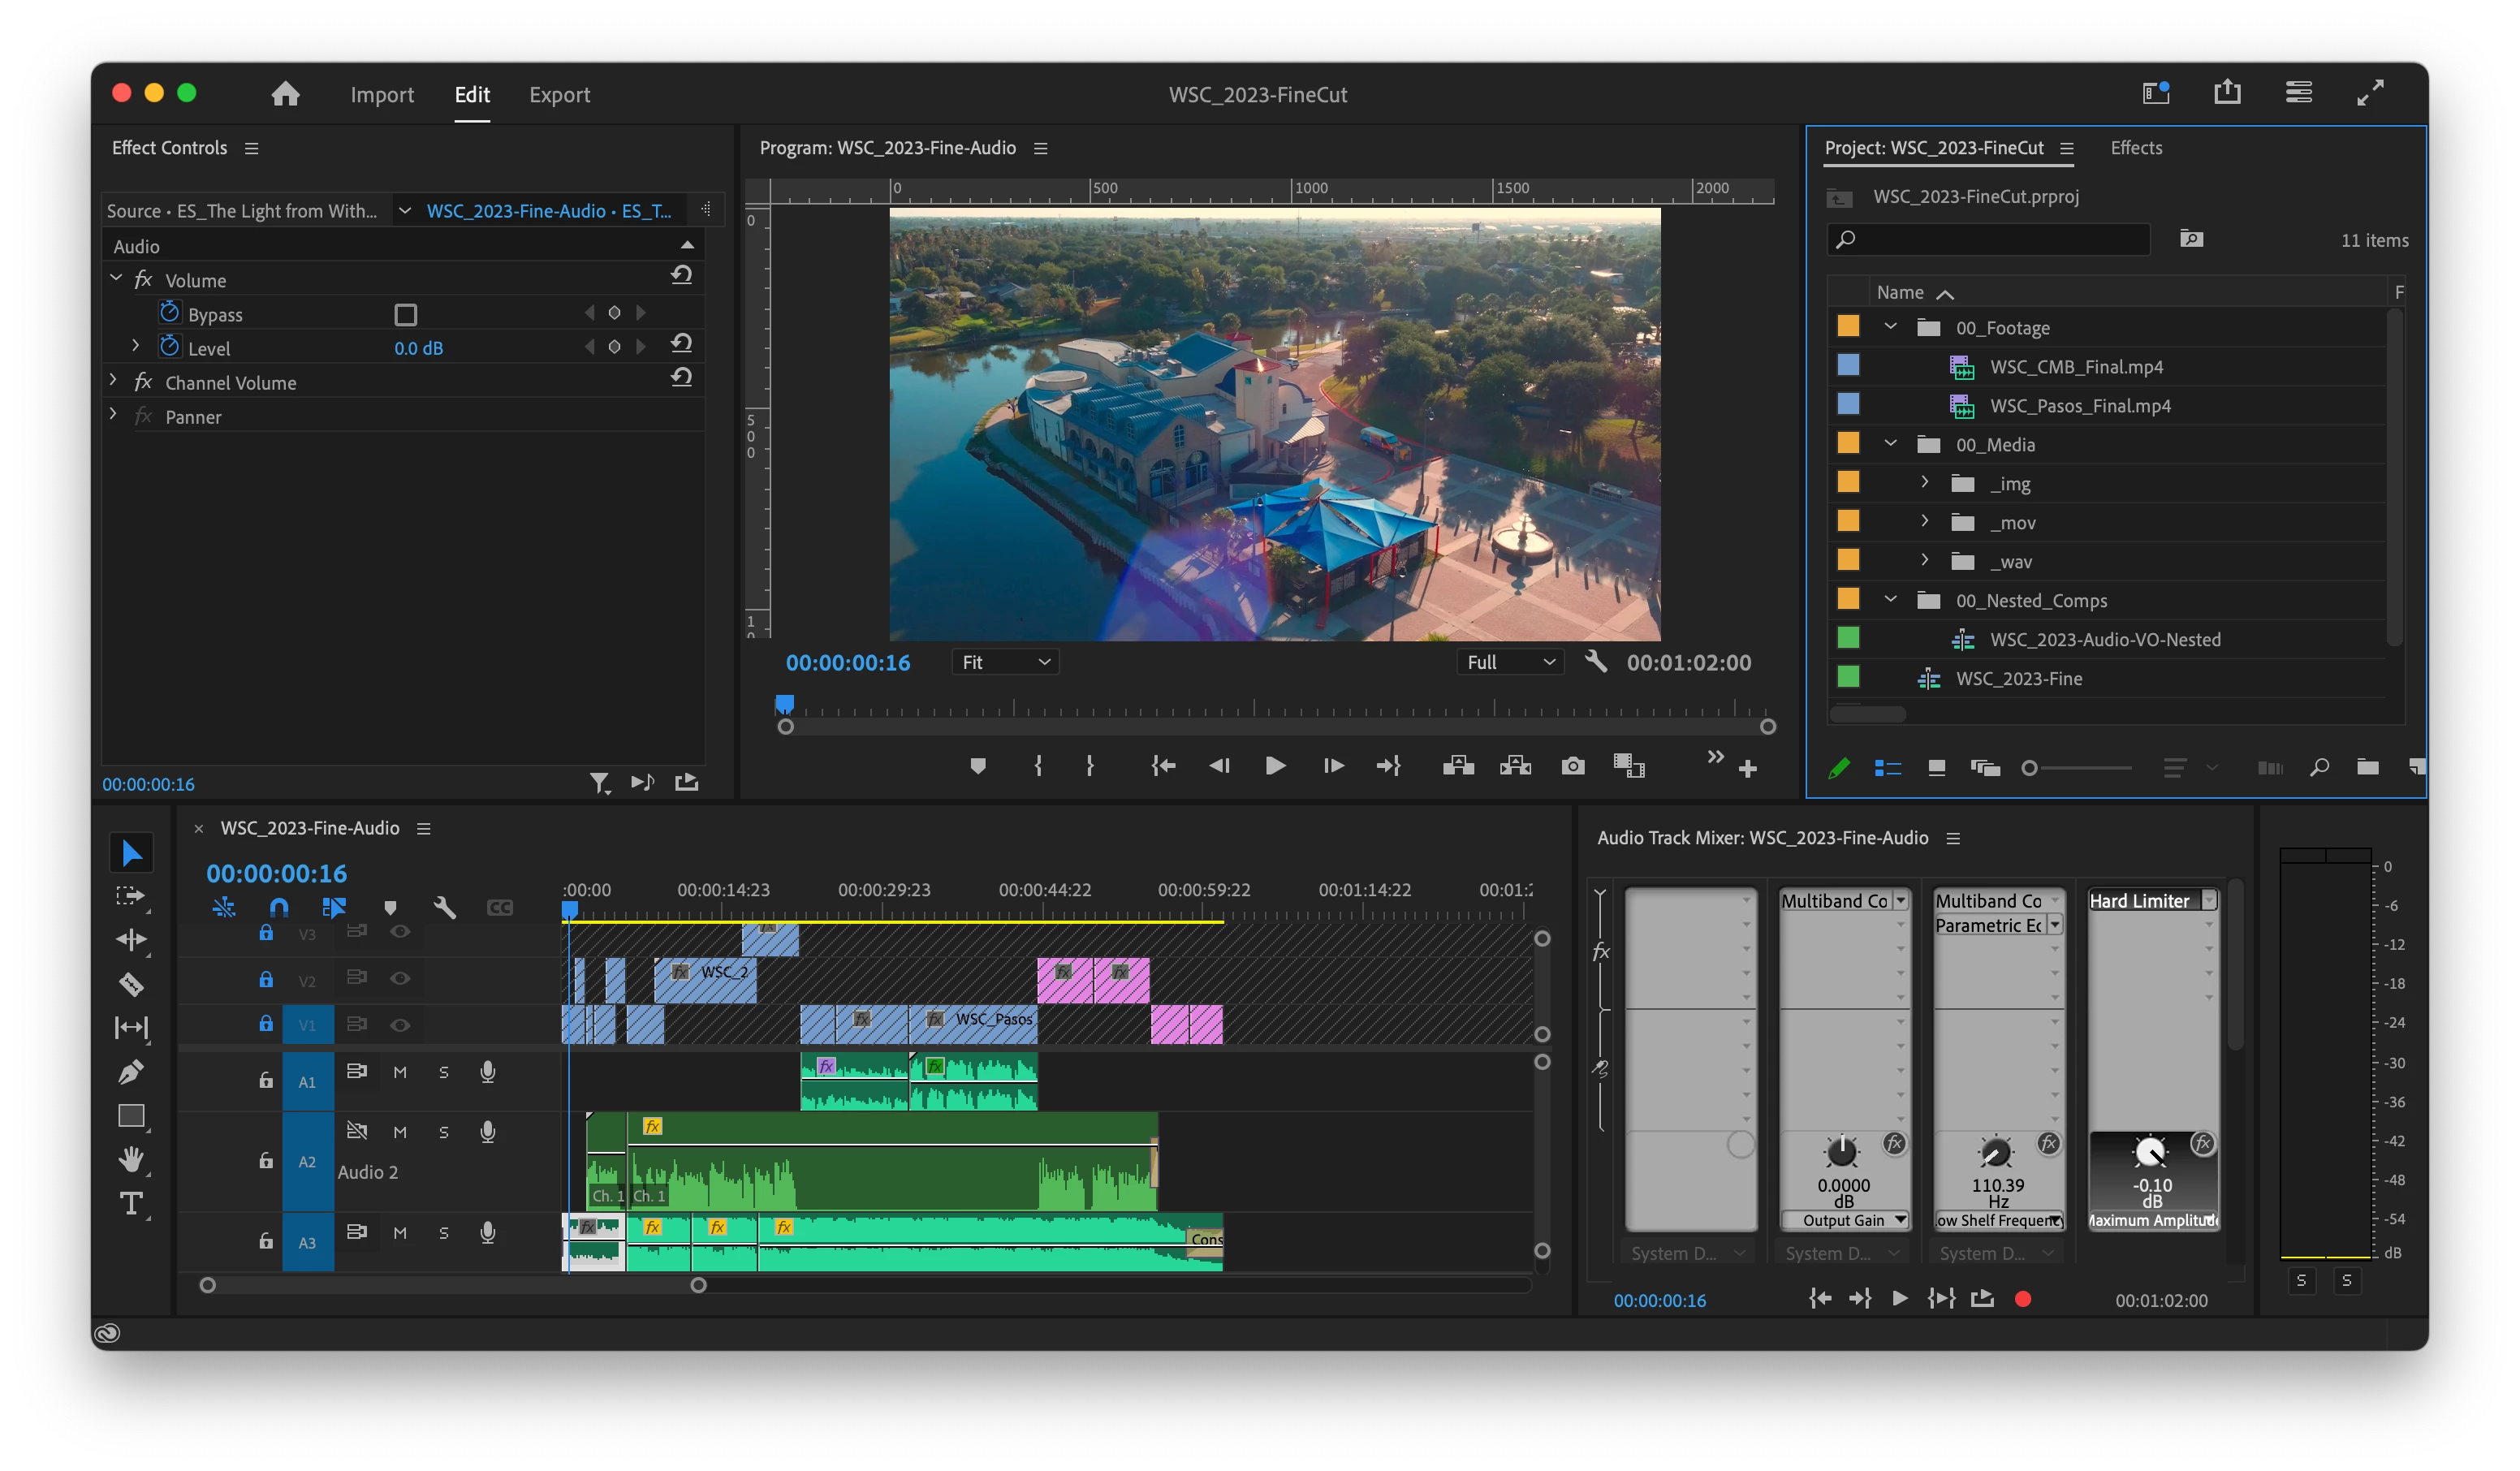2520x1471 pixels.
Task: Open the Fit zoom level dropdown
Action: click(x=1005, y=662)
